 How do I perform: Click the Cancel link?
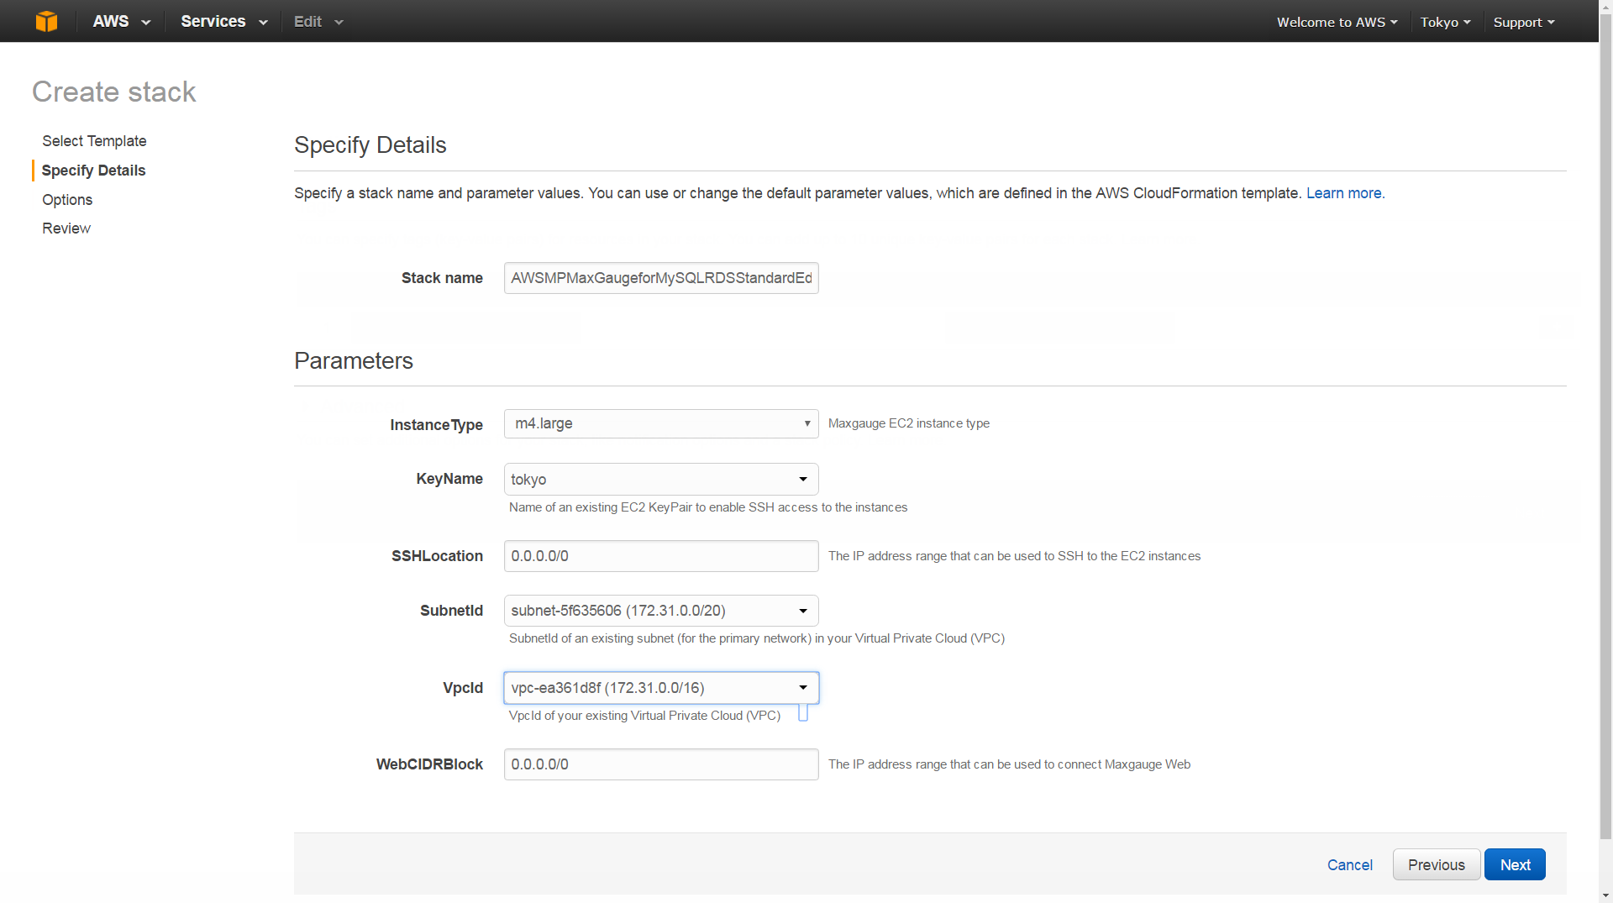pos(1349,865)
